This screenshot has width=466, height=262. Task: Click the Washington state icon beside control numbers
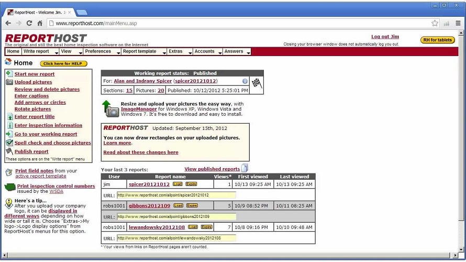coord(10,187)
